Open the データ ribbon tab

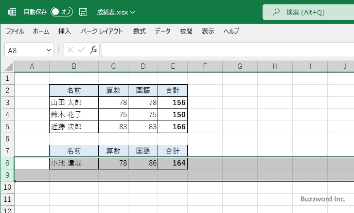(x=162, y=31)
